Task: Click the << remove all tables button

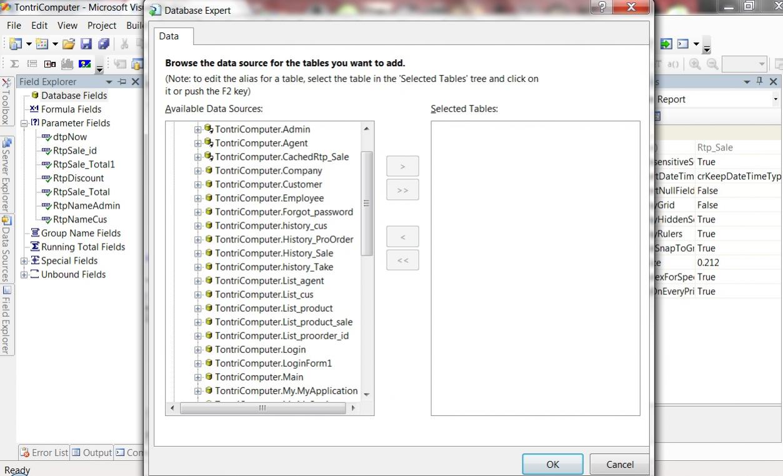Action: [x=402, y=260]
